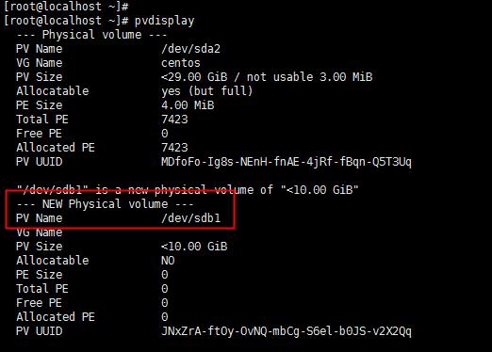Select the 'yes (but full)' allocatable value
The width and height of the screenshot is (492, 352).
point(207,91)
